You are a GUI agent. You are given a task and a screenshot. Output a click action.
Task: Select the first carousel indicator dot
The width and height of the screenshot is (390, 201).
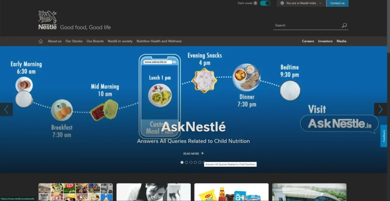182,163
